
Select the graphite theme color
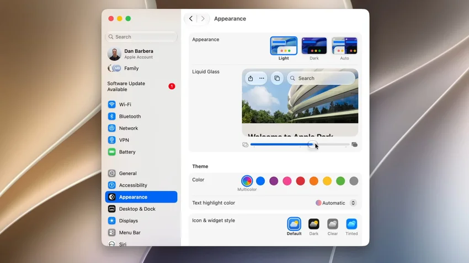(354, 180)
